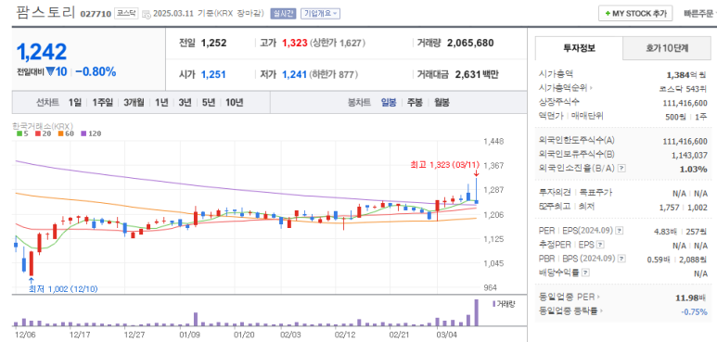This screenshot has width=717, height=342.
Task: Click the 한국거래소(KRX) chart label
Action: tap(43, 125)
